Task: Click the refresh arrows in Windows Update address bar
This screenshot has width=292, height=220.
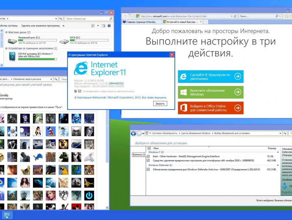Action: click(x=285, y=133)
